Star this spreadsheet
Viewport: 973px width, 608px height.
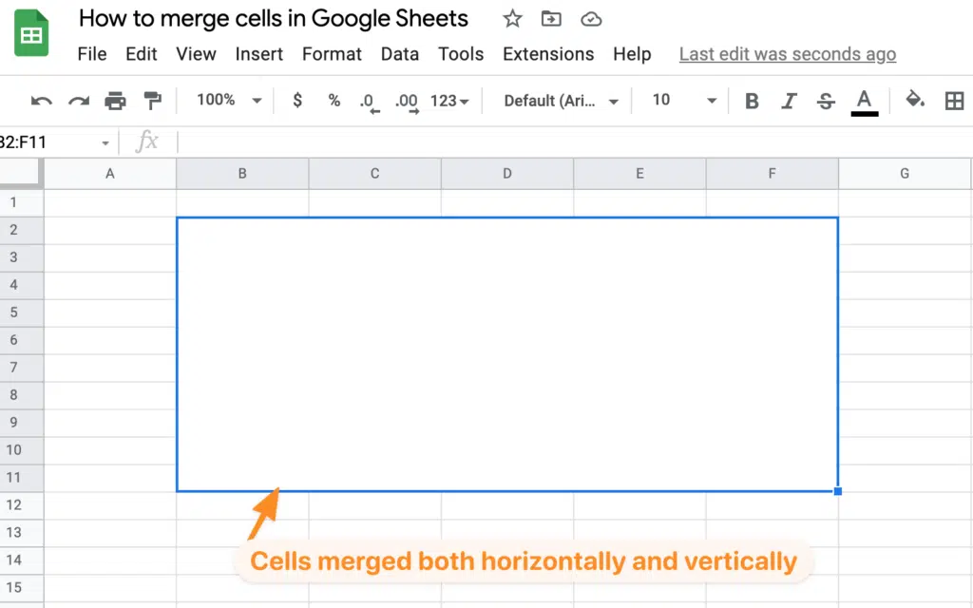[x=512, y=18]
